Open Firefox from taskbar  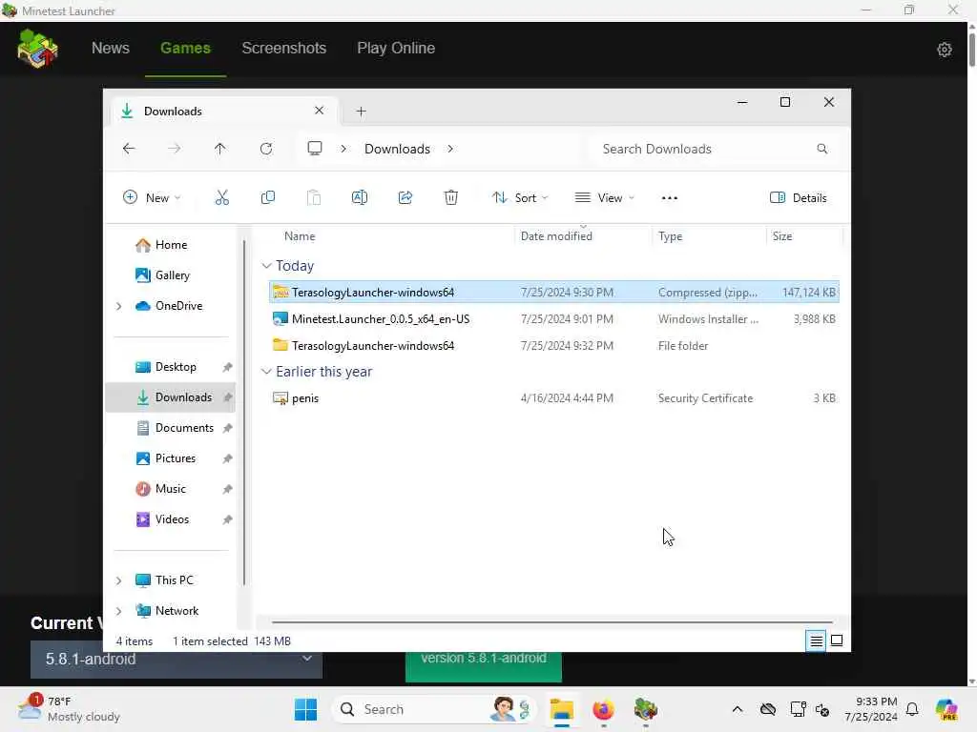pos(603,709)
